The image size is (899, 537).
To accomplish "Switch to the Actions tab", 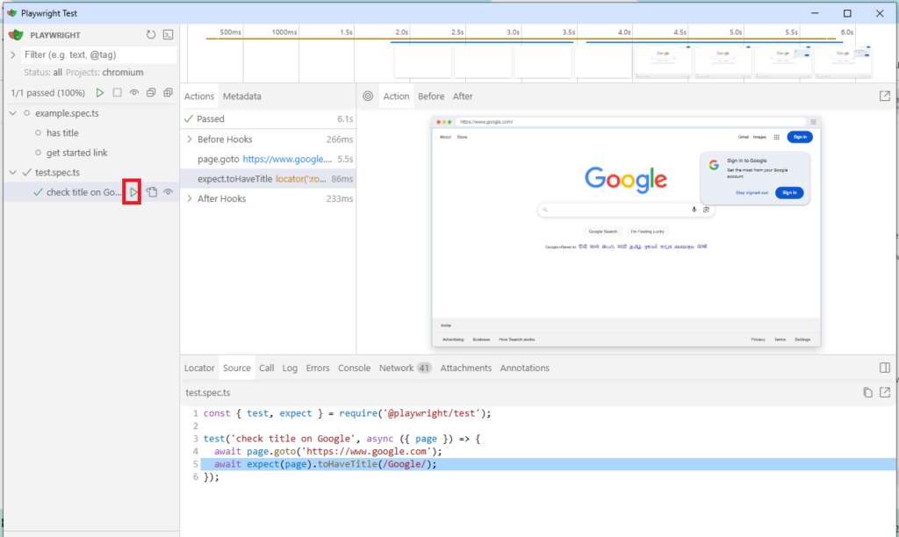I will tap(199, 97).
